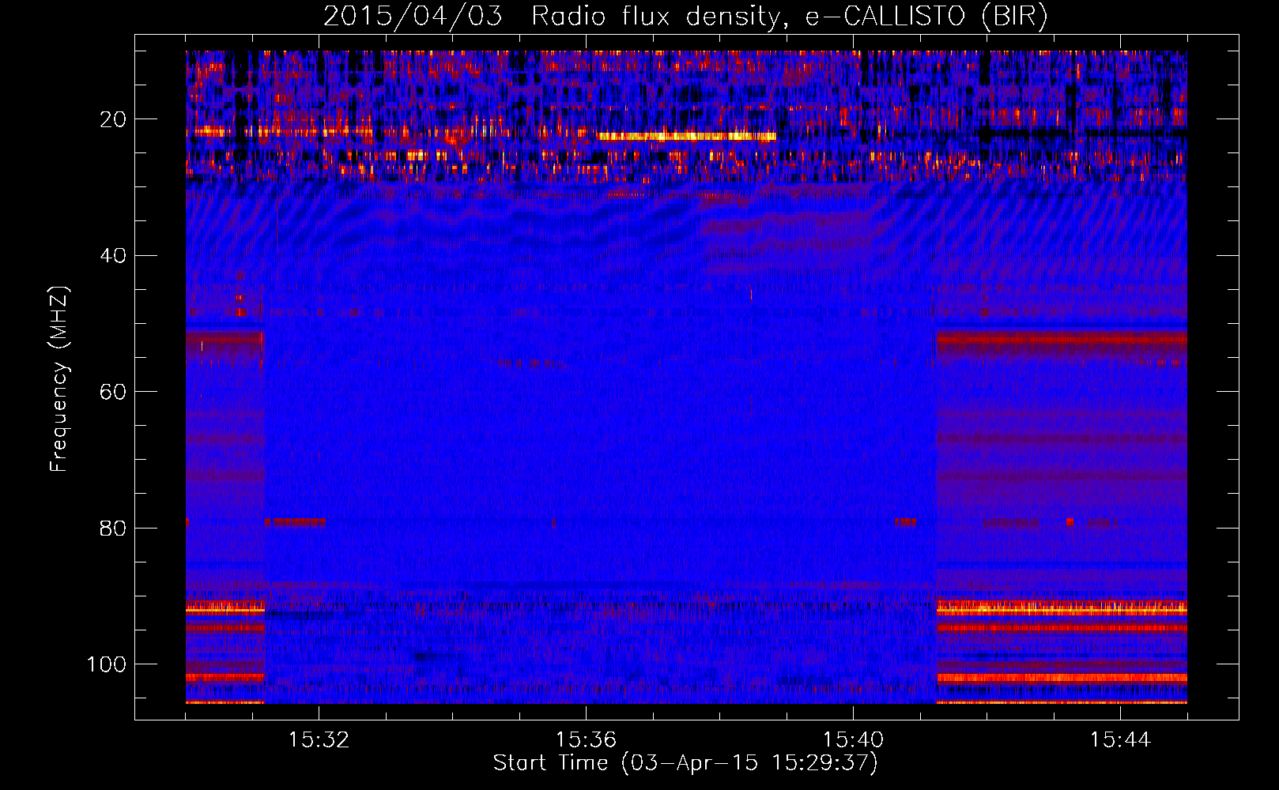This screenshot has width=1279, height=790.
Task: Select the 'Frequency (MHZ)' y-axis label
Action: click(59, 379)
